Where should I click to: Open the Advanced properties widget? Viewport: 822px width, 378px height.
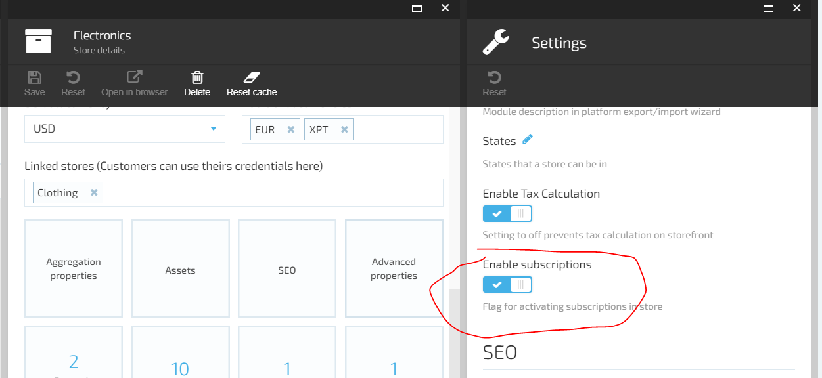point(394,268)
